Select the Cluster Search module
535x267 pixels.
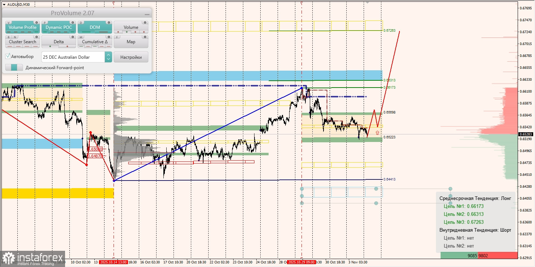(x=22, y=41)
